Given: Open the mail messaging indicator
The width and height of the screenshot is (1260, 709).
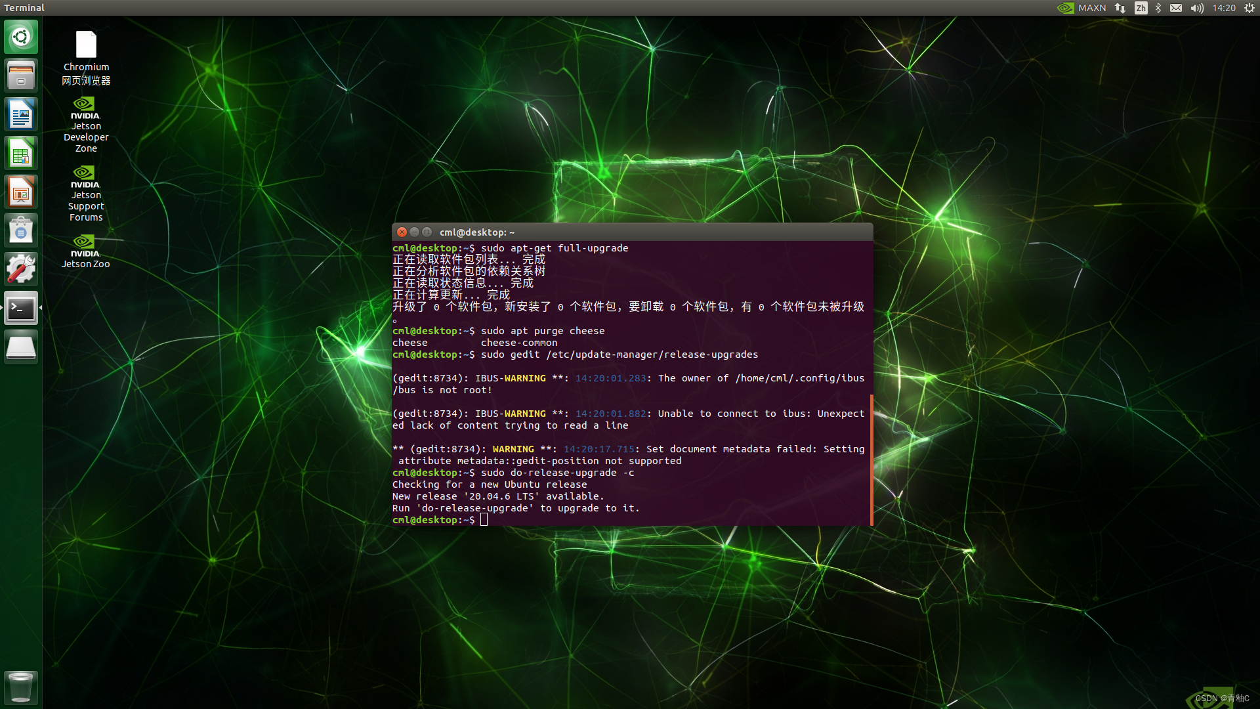Looking at the screenshot, I should click(1176, 8).
